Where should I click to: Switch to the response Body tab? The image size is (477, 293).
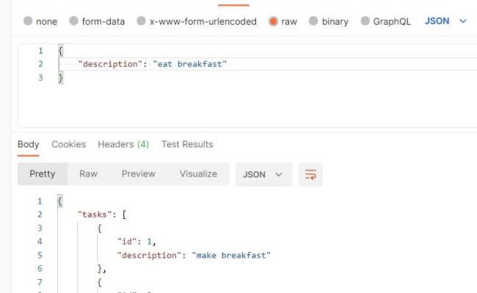pos(29,144)
